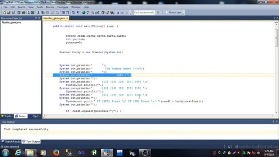
Task: Switch to the Explorer panel tab
Action: (x=7, y=116)
